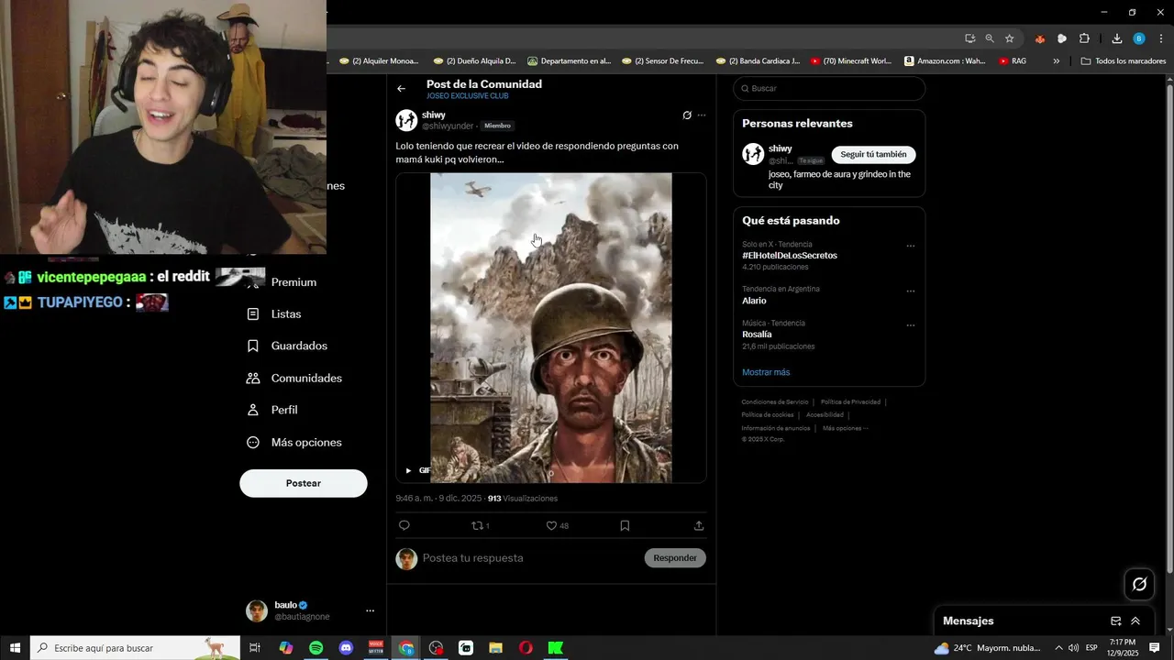Open account menu dots beside baulo
This screenshot has height=660, width=1174.
coord(370,610)
